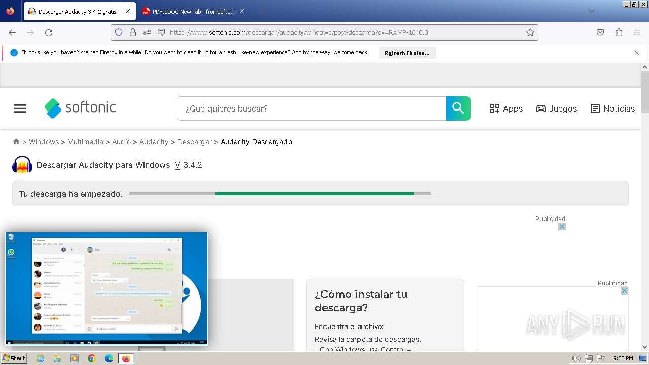
Task: Follow the Audacity breadcrumb link
Action: point(154,142)
